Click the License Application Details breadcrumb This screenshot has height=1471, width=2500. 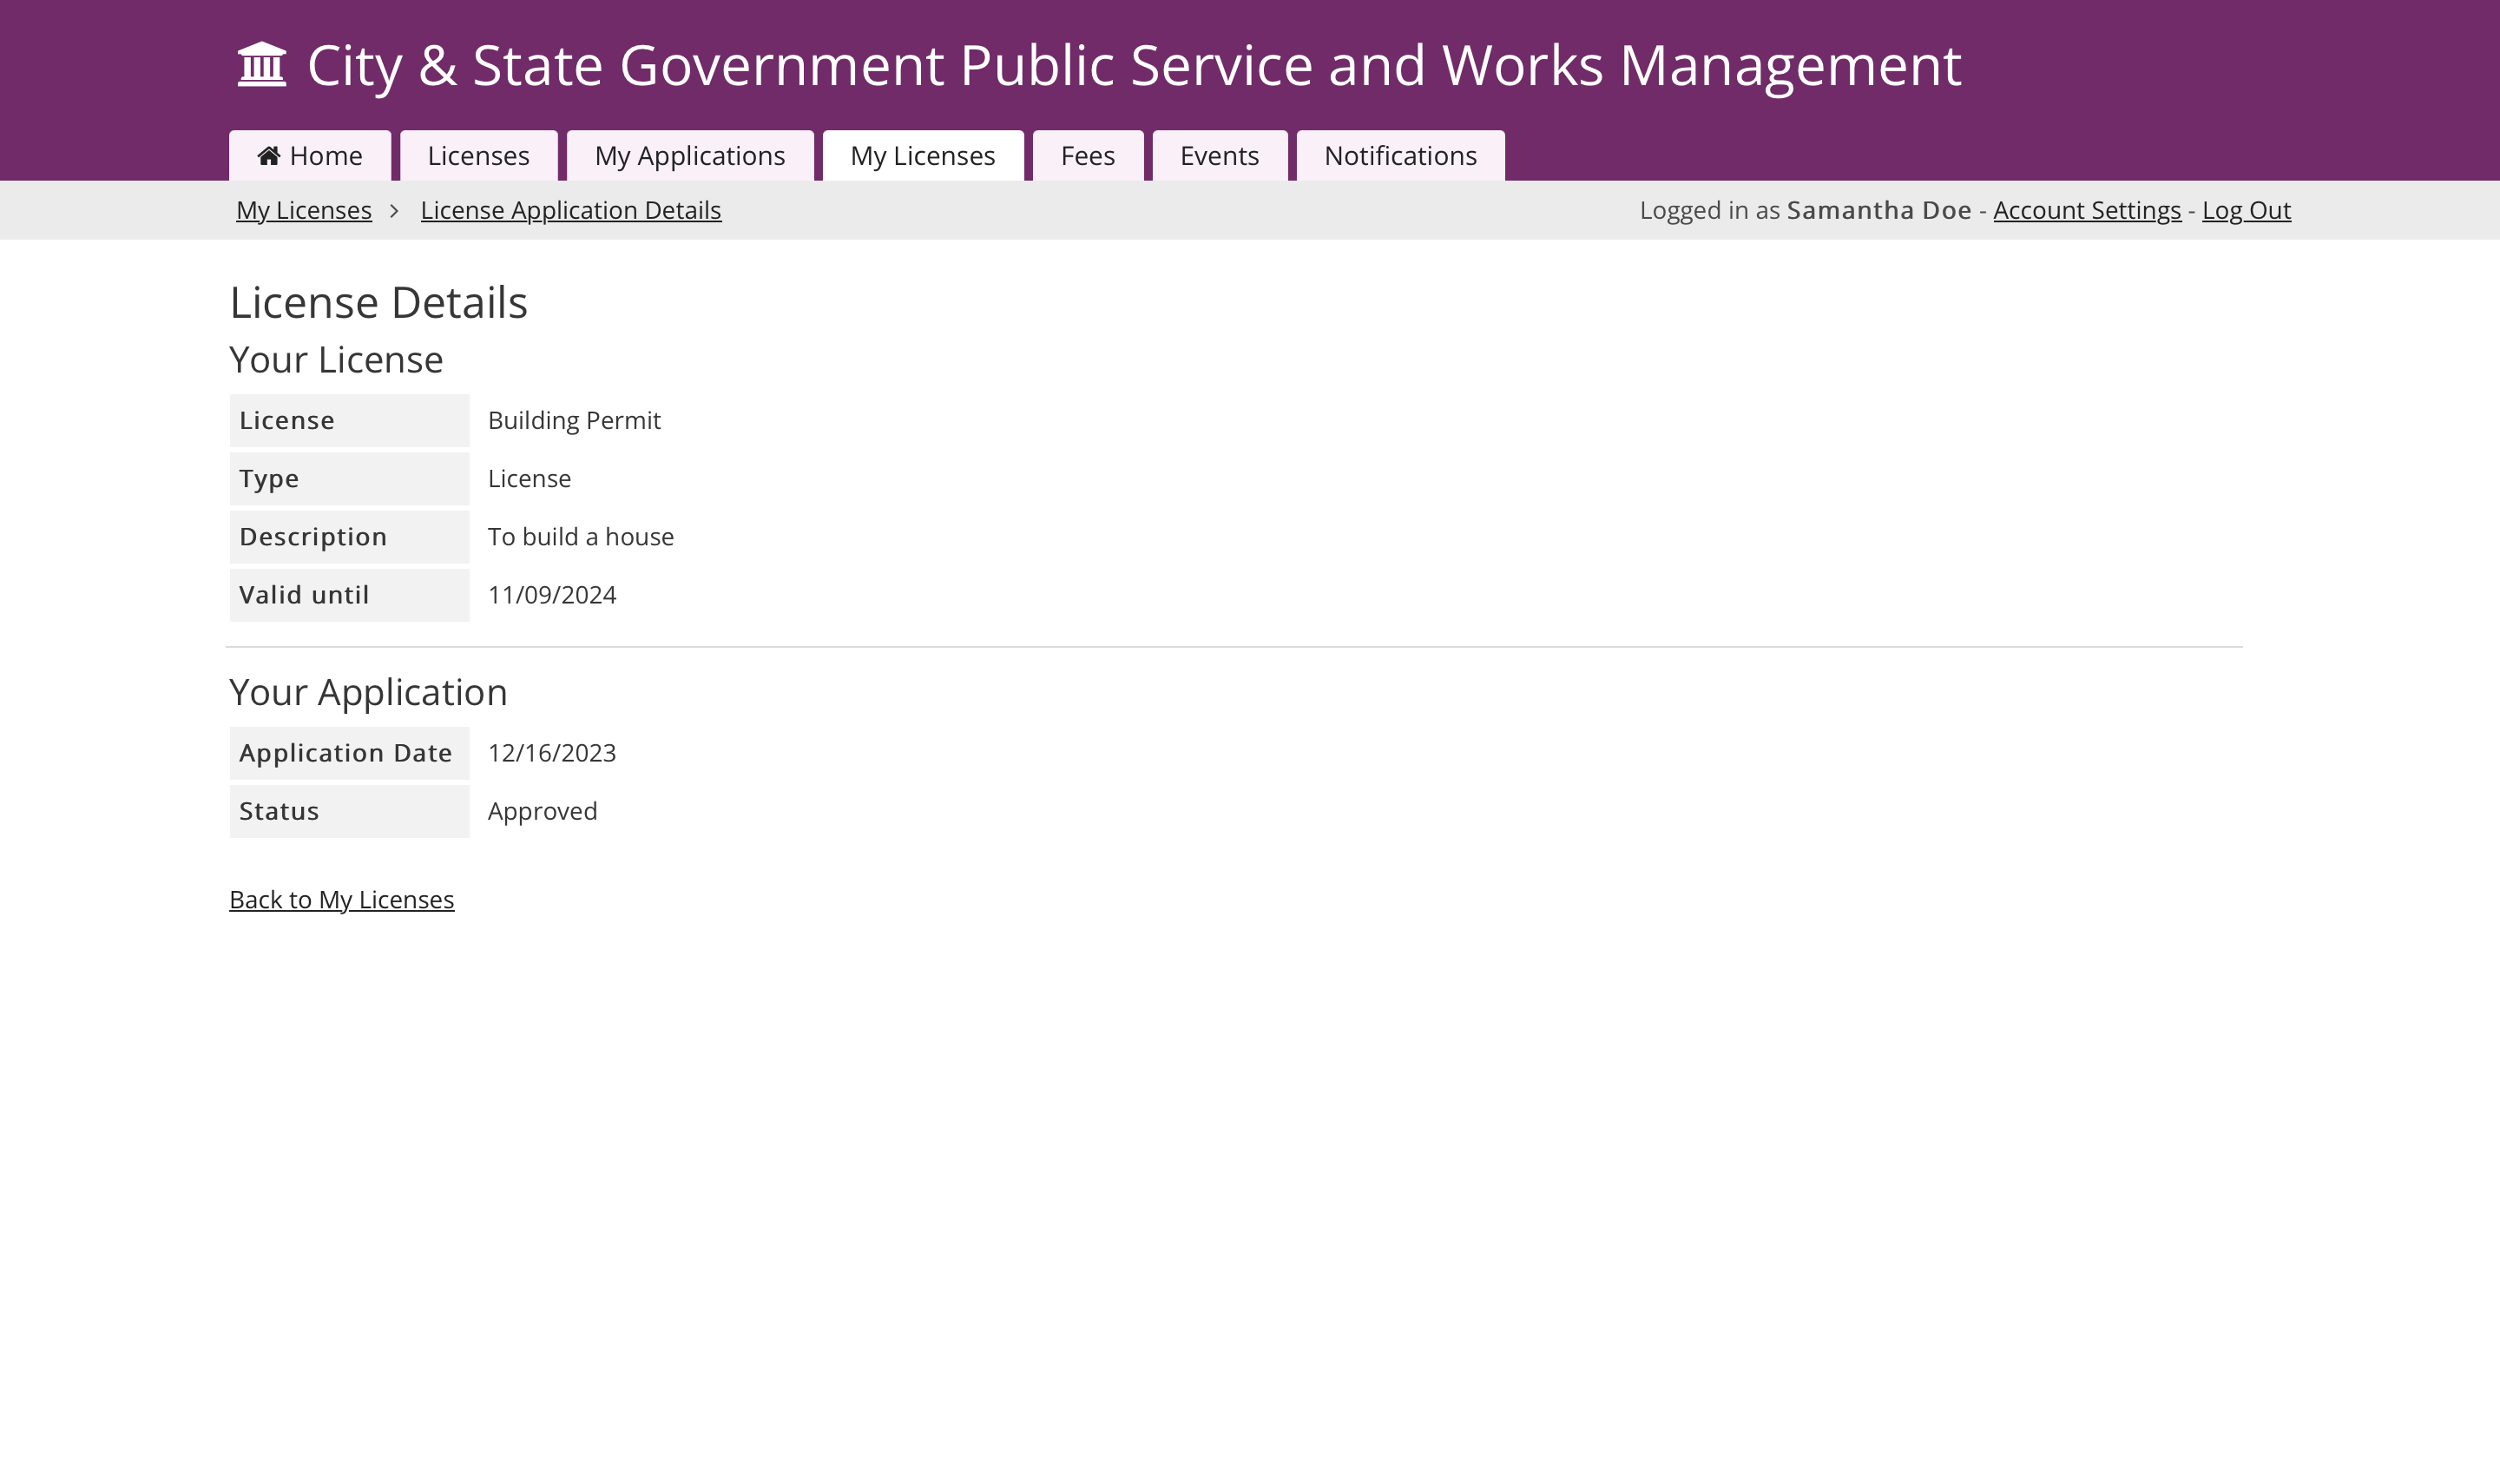pyautogui.click(x=570, y=210)
